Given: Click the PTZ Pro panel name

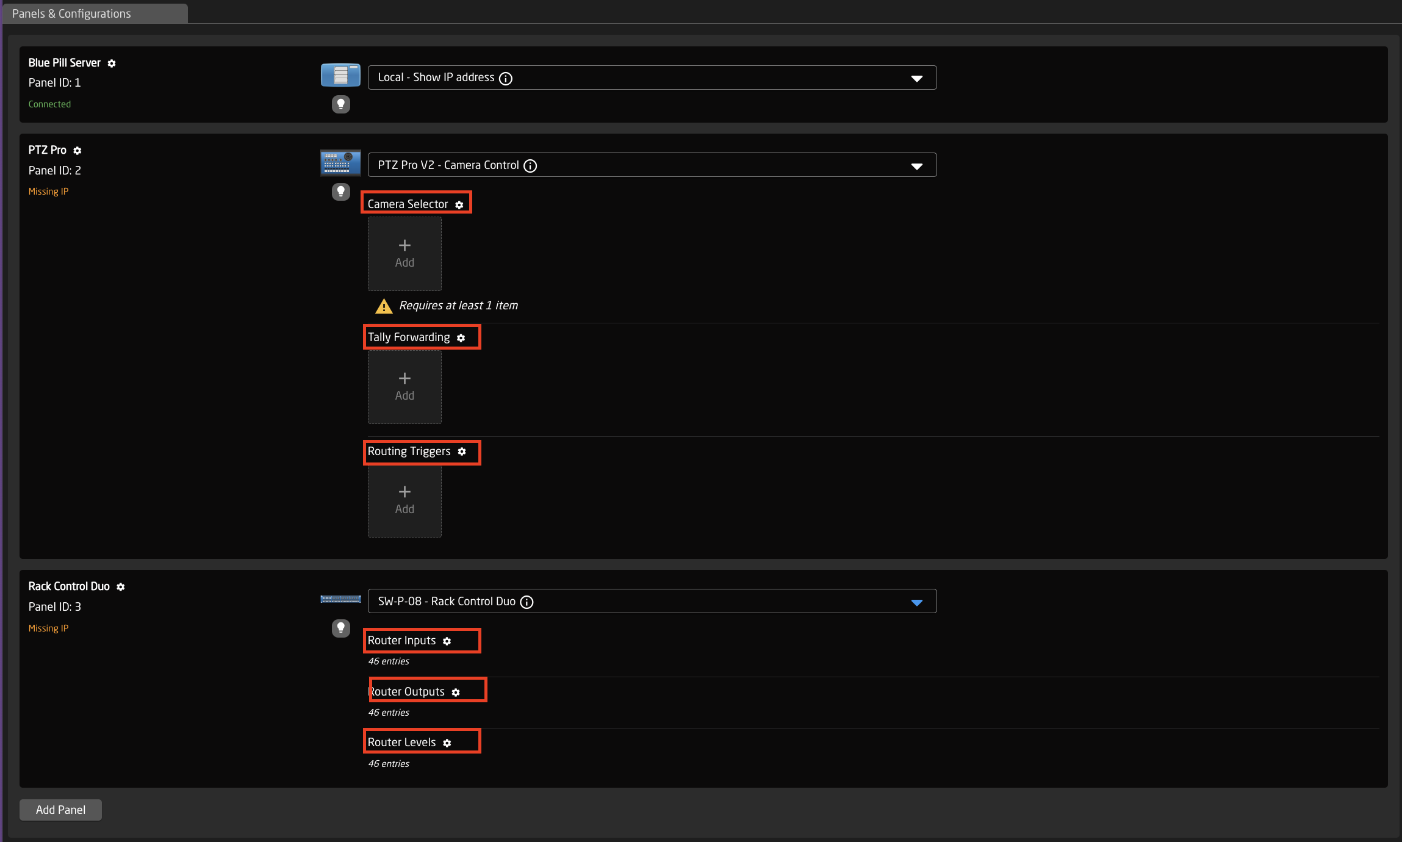Looking at the screenshot, I should [x=47, y=150].
